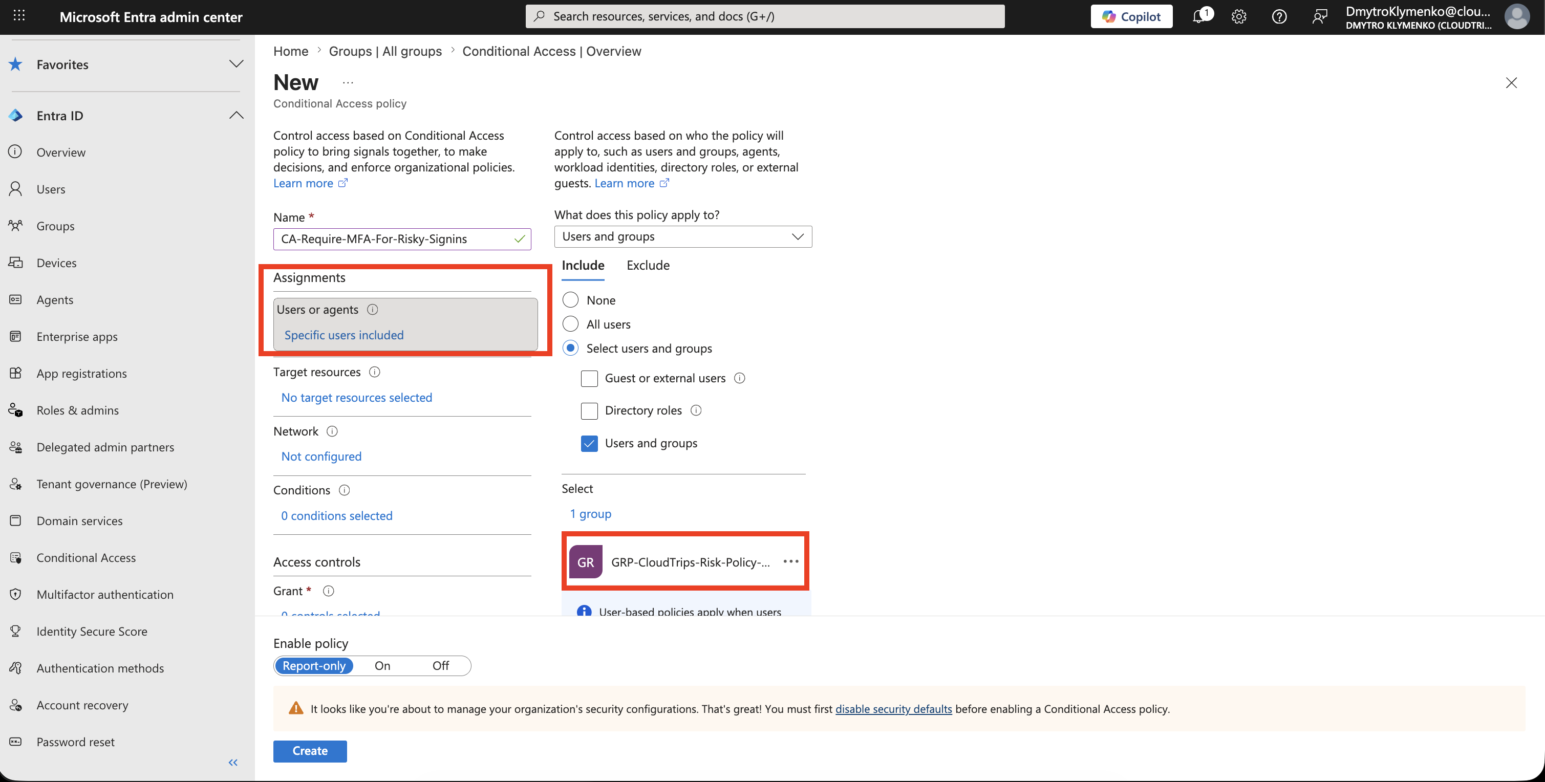Click the search resources box
1545x782 pixels.
click(765, 16)
